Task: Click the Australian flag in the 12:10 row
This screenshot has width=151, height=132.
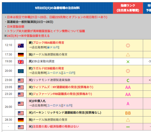Action: click(21, 45)
